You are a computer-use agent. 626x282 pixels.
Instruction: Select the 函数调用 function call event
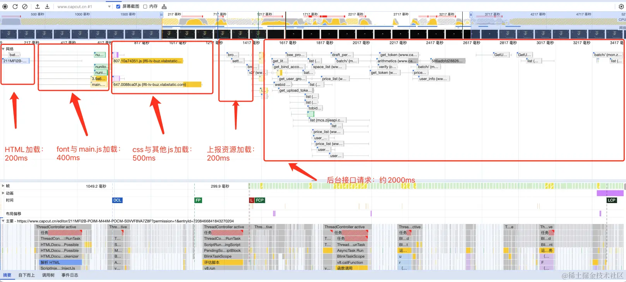point(352,268)
